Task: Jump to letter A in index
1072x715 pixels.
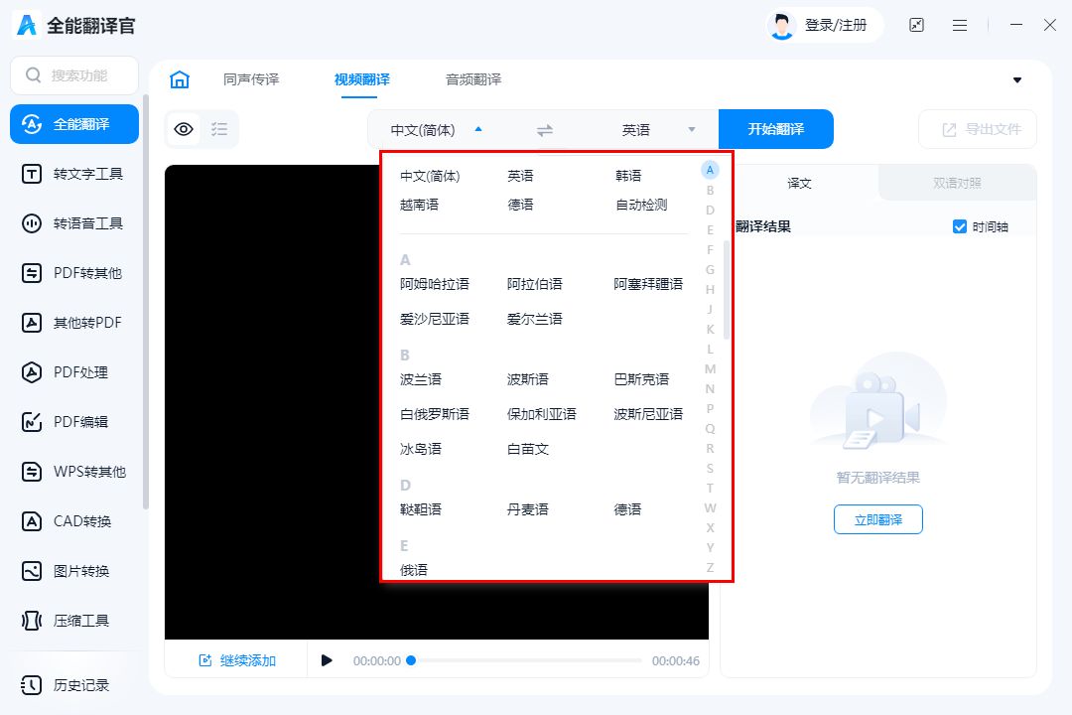Action: coord(710,170)
